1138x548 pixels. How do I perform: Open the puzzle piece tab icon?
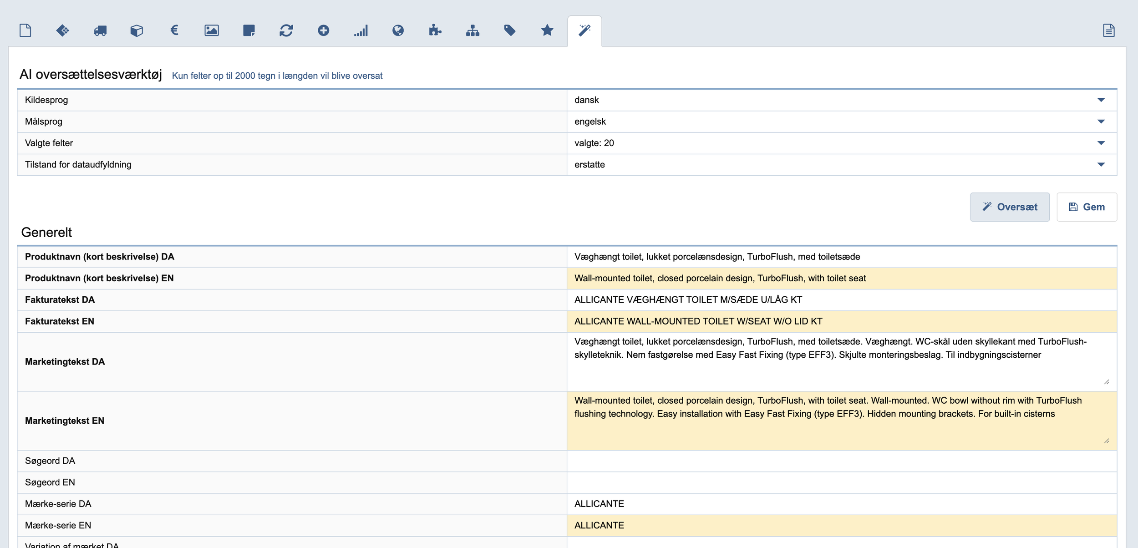coord(435,30)
